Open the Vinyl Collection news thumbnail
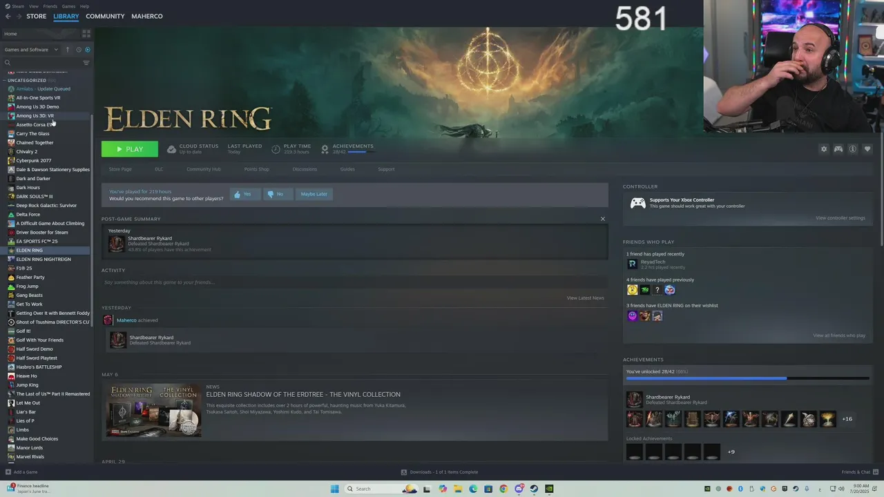Screen dimensions: 884x497 (153, 411)
